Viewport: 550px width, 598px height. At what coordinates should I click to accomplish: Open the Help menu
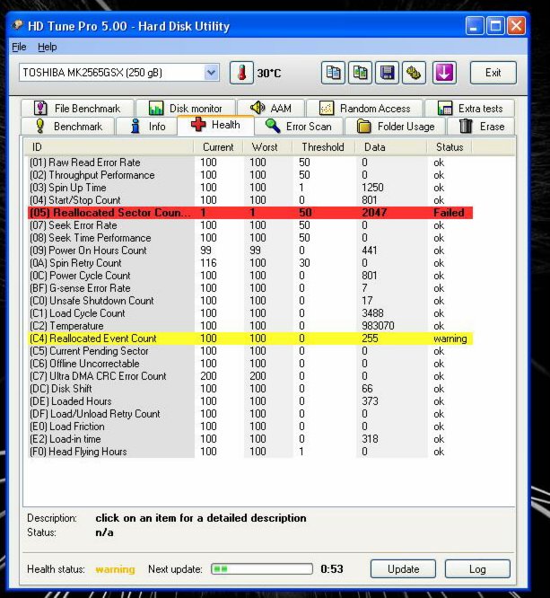tap(47, 47)
